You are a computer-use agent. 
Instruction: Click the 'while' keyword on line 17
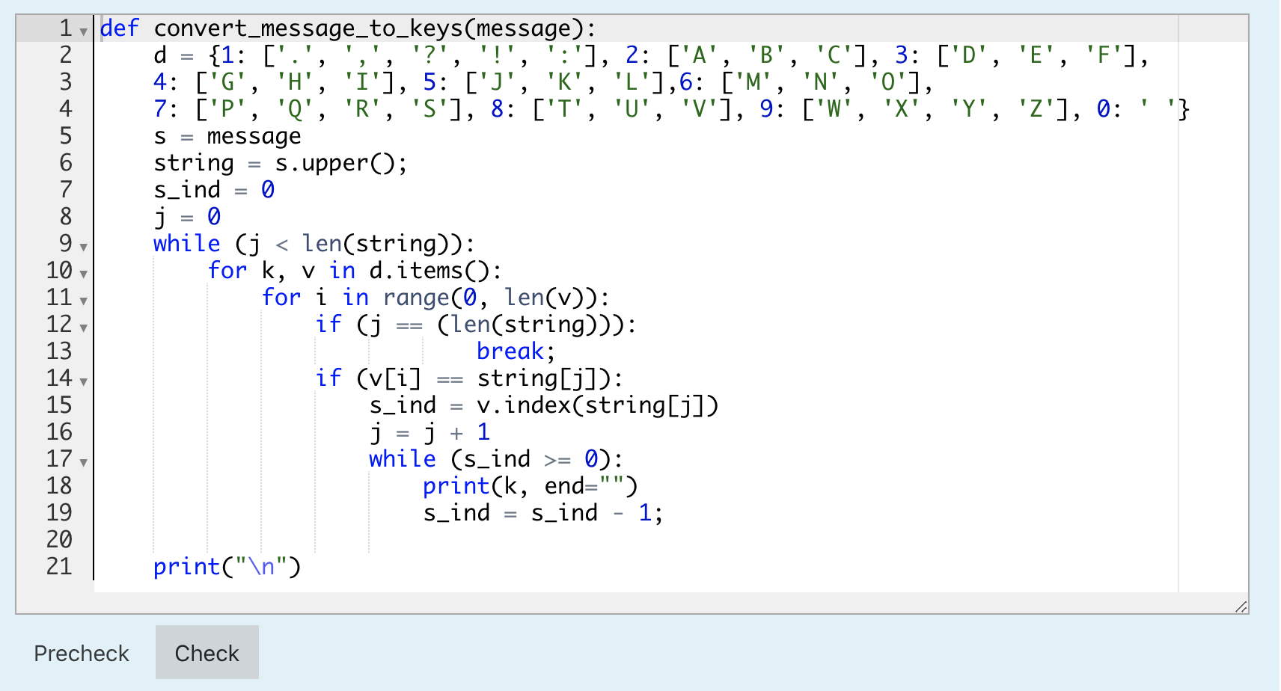403,459
